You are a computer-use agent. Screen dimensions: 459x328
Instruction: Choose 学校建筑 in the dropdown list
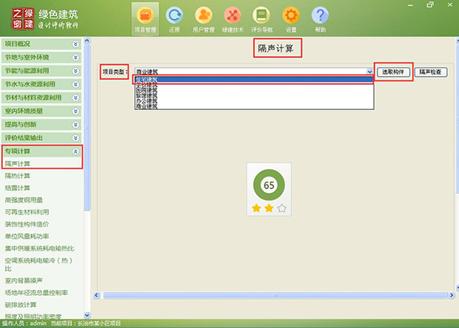[254, 85]
